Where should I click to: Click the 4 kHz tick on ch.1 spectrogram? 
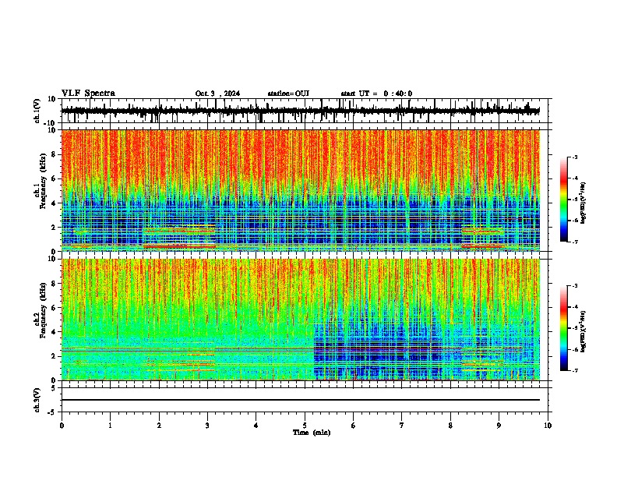click(54, 203)
